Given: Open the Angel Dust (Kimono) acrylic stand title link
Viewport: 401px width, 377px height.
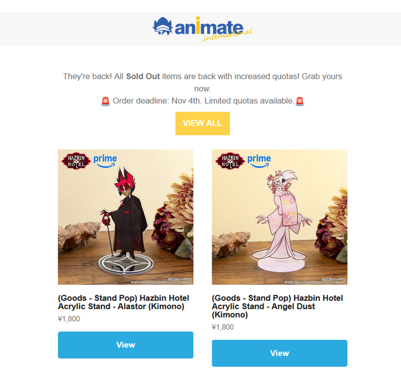Looking at the screenshot, I should coord(278,306).
